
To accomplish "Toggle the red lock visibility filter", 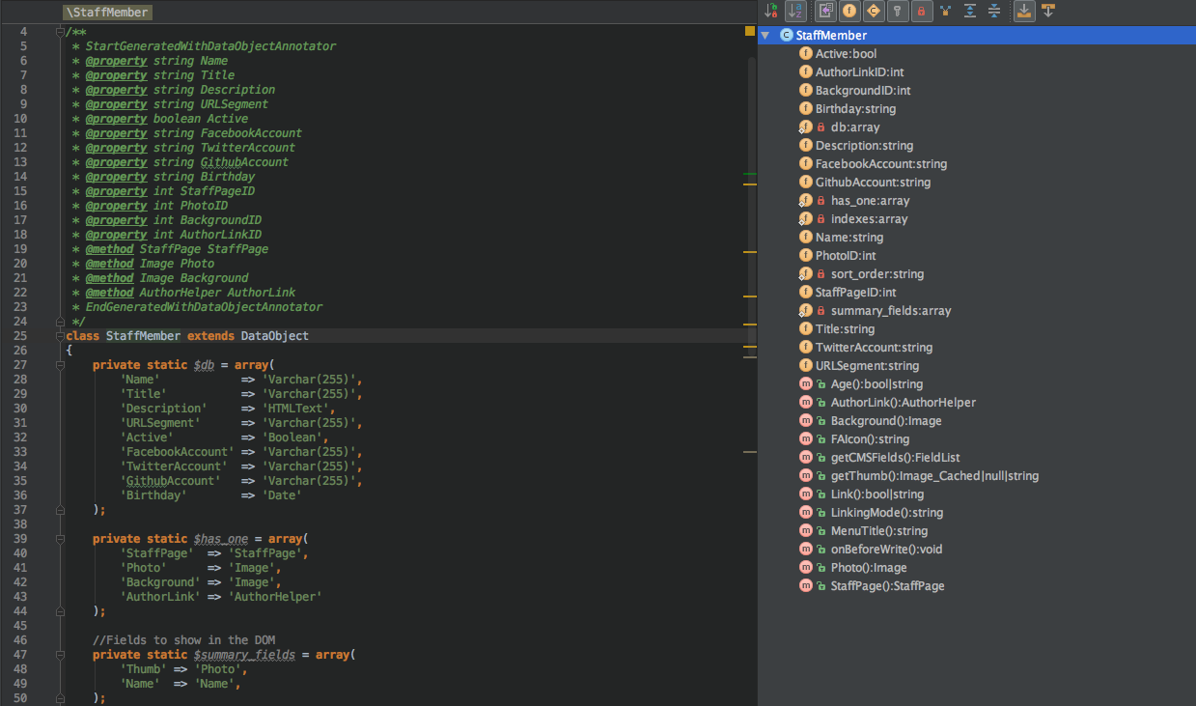I will coord(921,11).
